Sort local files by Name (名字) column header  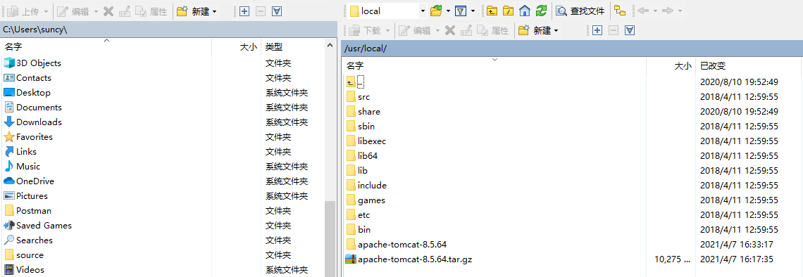[x=106, y=47]
